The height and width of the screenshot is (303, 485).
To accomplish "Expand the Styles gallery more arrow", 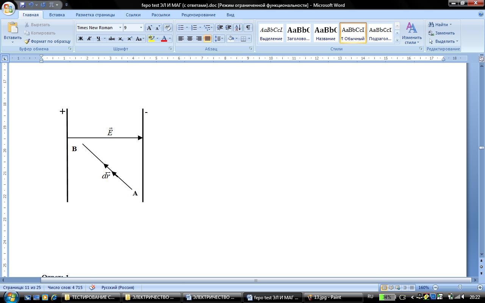I will (397, 40).
